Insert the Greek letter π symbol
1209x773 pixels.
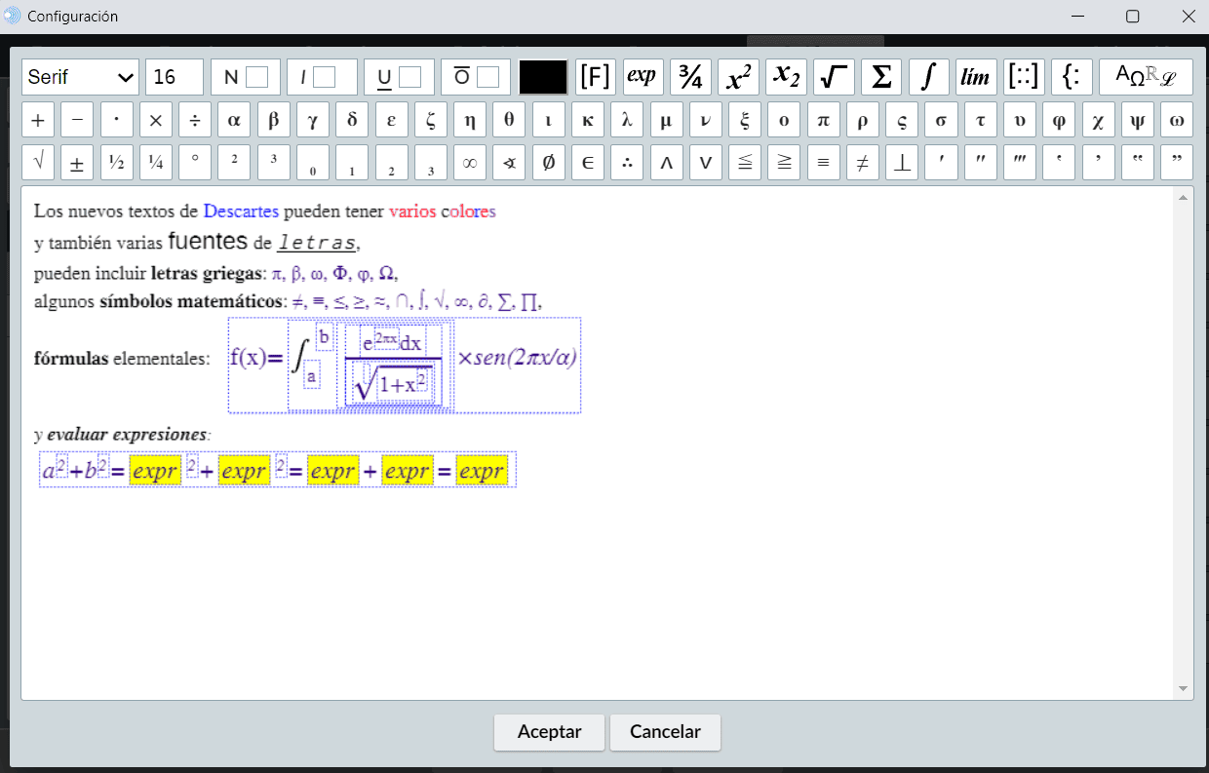pyautogui.click(x=823, y=121)
